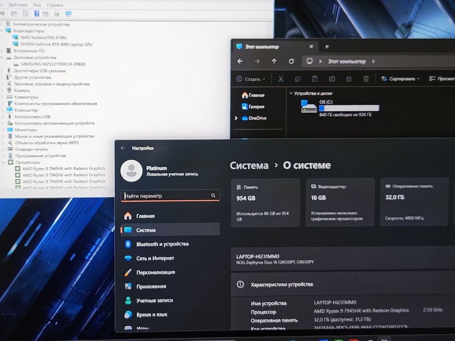The image size is (455, 341).
Task: Select Мыши и иные указывающие устройства
Action: (x=55, y=136)
